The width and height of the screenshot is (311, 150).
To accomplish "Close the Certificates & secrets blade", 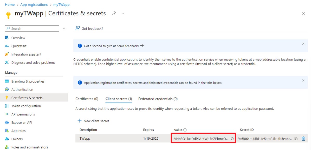I will point(303,13).
